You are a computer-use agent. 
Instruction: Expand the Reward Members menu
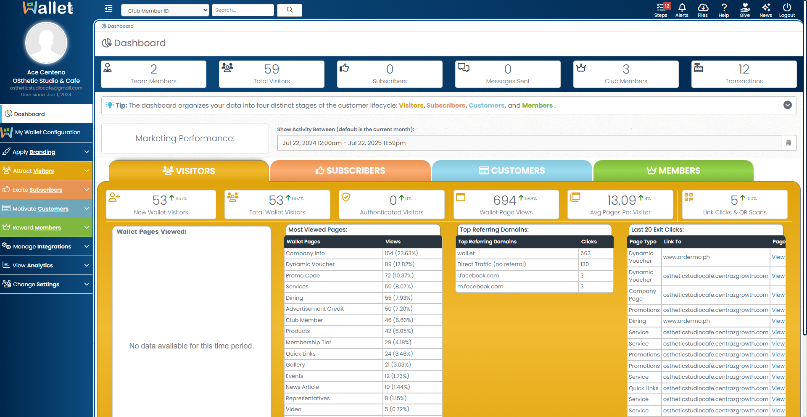(x=46, y=227)
